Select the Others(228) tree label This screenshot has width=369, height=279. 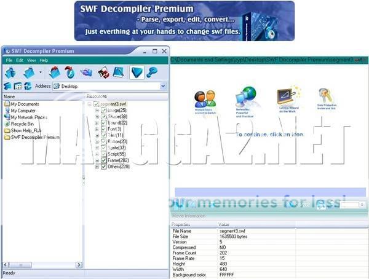[x=119, y=167]
